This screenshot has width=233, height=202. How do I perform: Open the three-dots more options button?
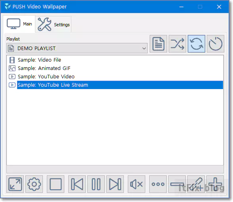[x=158, y=184]
